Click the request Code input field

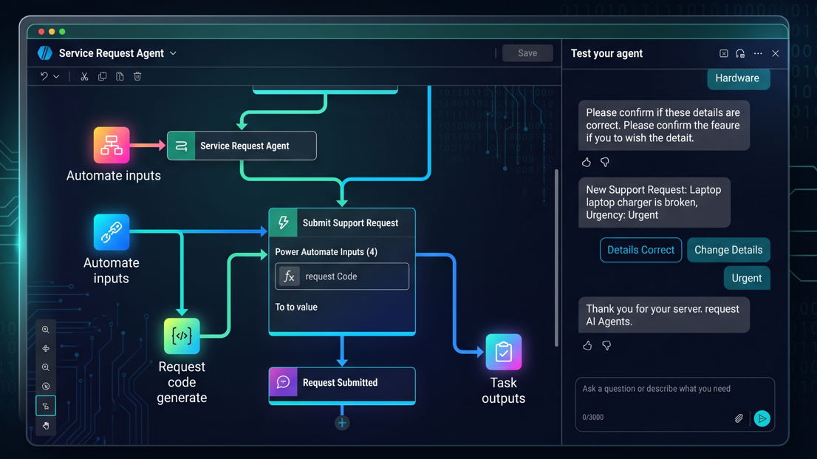342,276
